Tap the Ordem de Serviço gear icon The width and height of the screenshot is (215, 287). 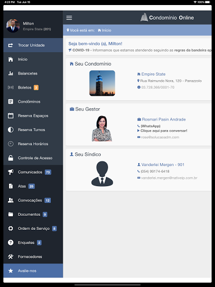(x=11, y=228)
